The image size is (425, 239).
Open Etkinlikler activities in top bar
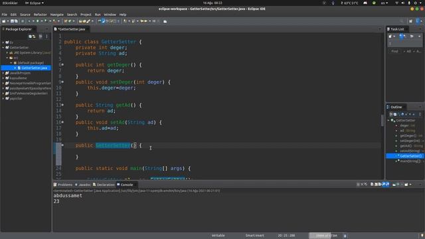tap(10, 3)
